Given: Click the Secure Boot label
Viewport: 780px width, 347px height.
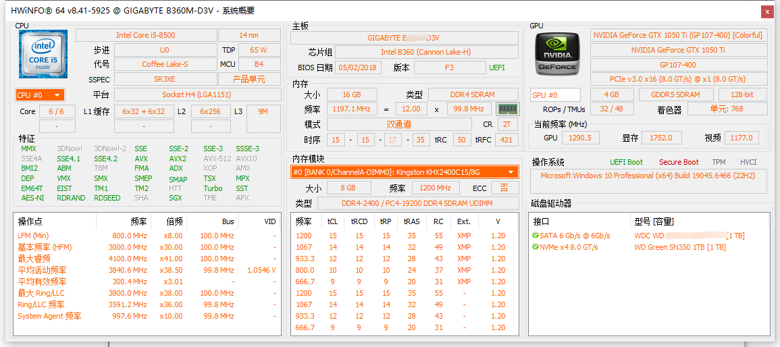Looking at the screenshot, I should point(679,162).
